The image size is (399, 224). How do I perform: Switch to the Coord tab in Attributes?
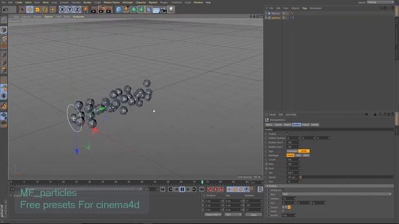[x=278, y=124]
